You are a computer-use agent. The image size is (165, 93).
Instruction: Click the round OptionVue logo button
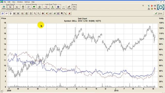[x=161, y=7]
